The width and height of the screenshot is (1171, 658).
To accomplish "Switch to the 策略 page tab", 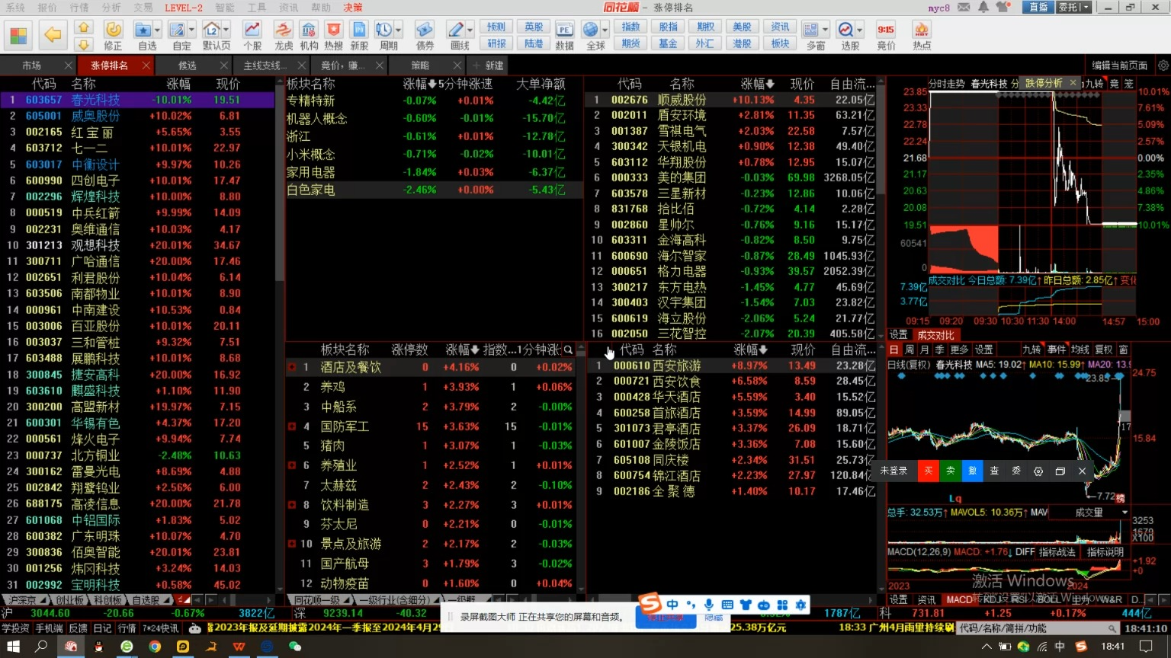I will [x=420, y=65].
